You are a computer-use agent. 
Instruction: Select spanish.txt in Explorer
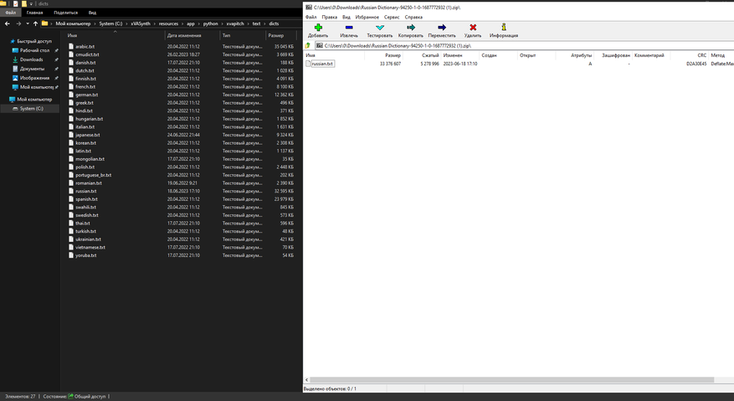tap(86, 199)
